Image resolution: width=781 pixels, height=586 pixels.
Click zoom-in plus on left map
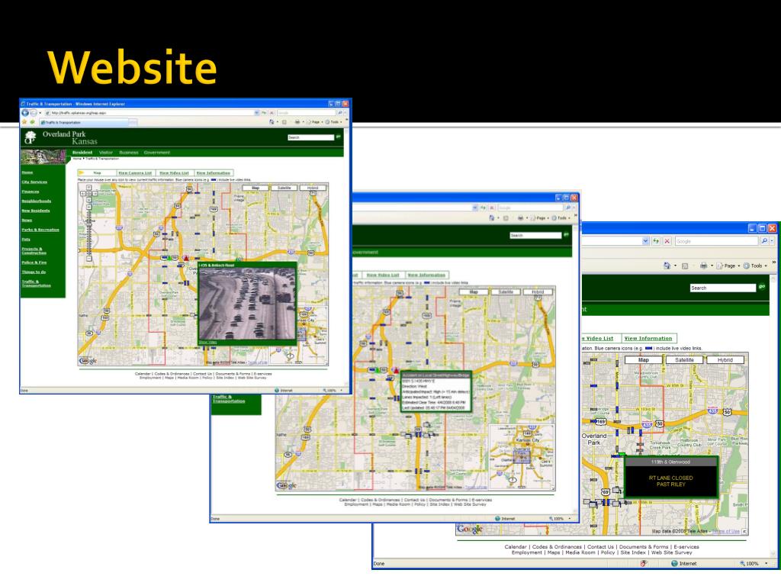point(89,207)
